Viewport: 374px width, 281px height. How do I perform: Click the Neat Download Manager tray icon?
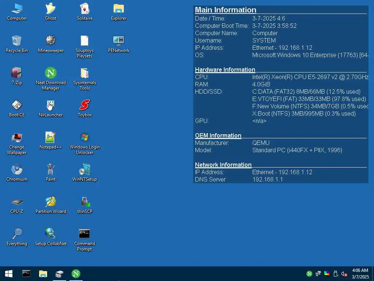[309, 274]
